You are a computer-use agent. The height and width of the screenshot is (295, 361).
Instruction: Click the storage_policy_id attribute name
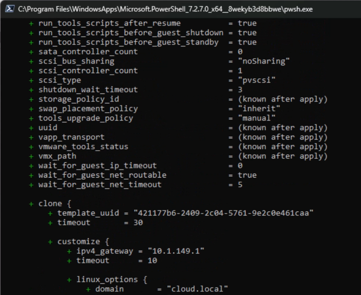point(79,99)
